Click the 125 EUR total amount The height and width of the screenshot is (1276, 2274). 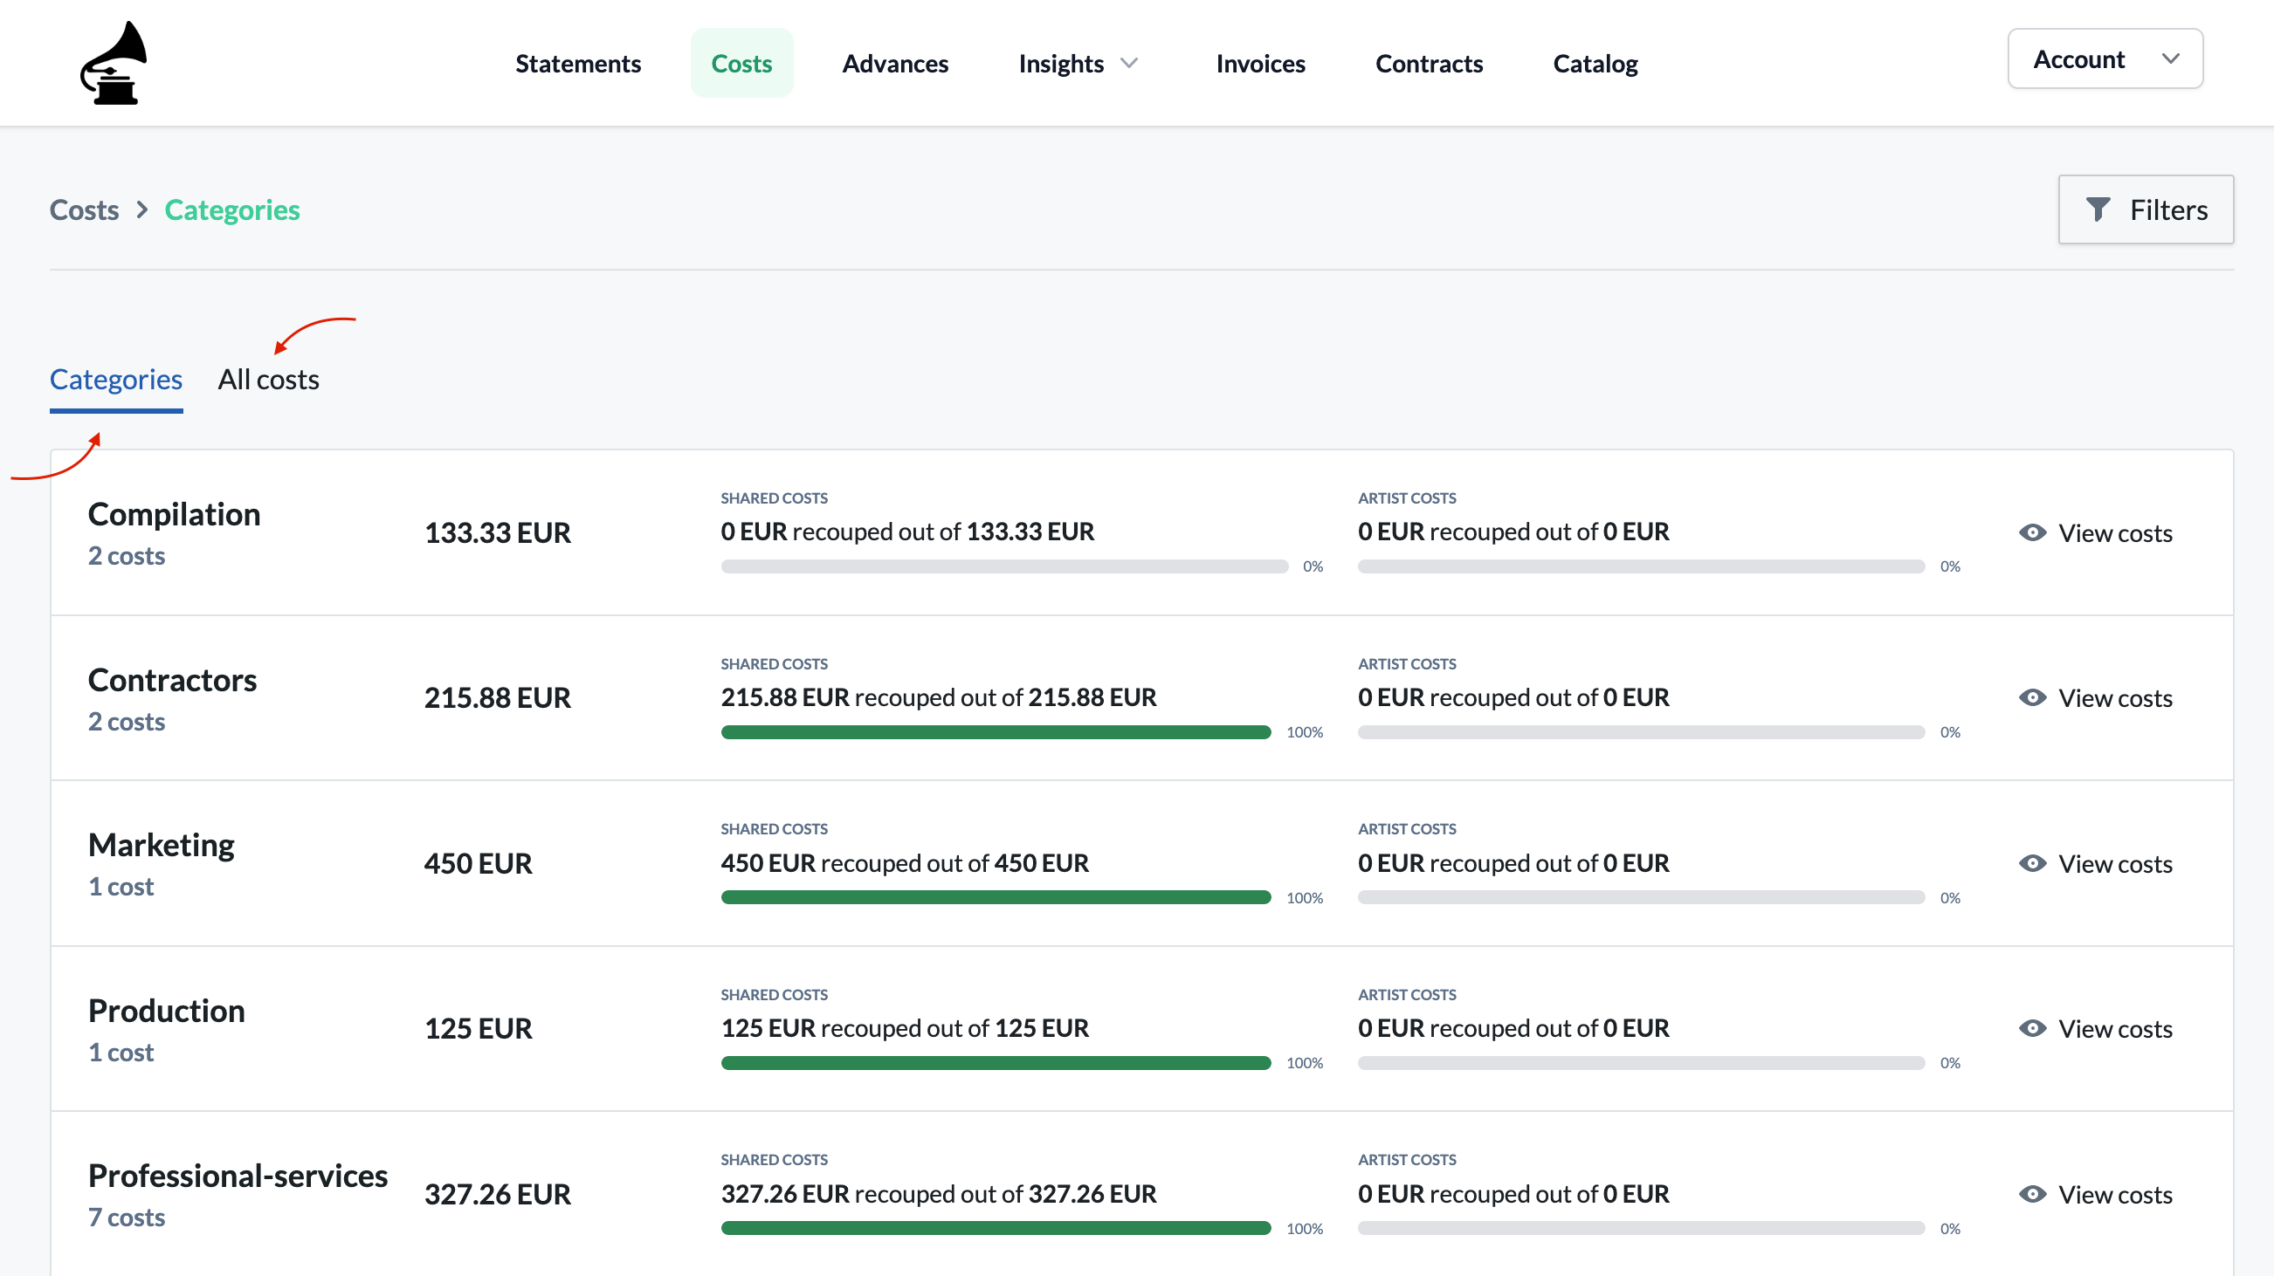pyautogui.click(x=479, y=1029)
